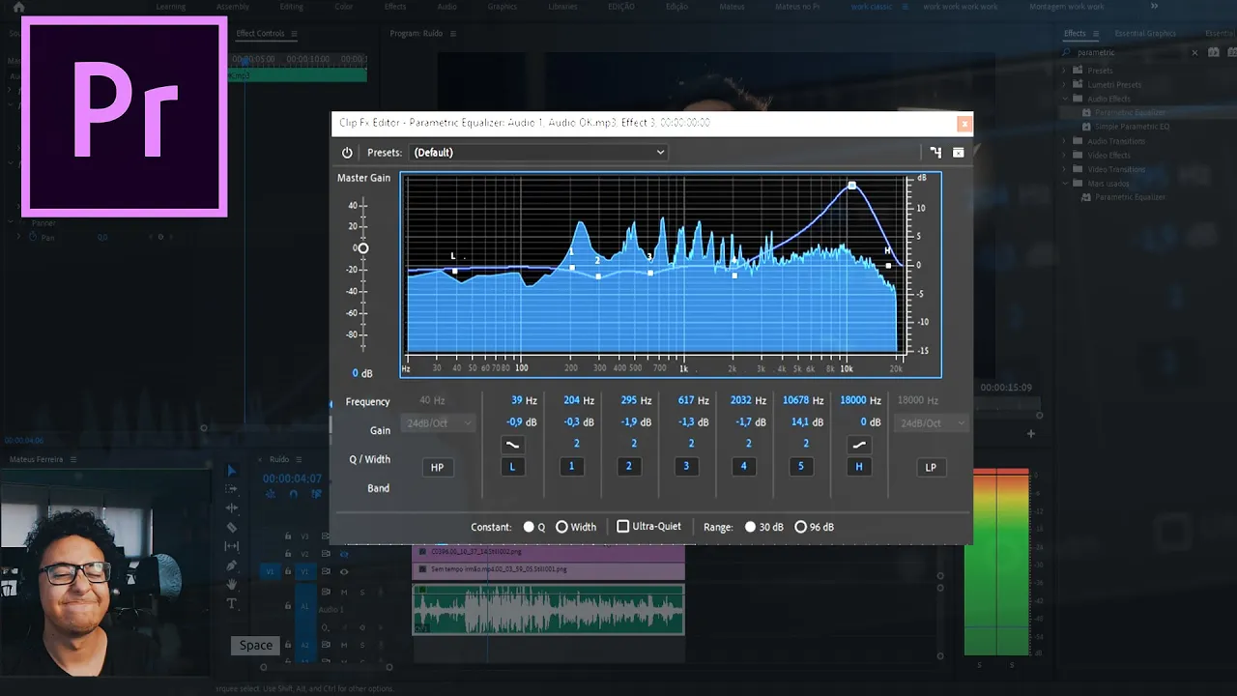Screen dimensions: 1237x696
Task: Toggle V1 track visibility eye
Action: click(343, 571)
